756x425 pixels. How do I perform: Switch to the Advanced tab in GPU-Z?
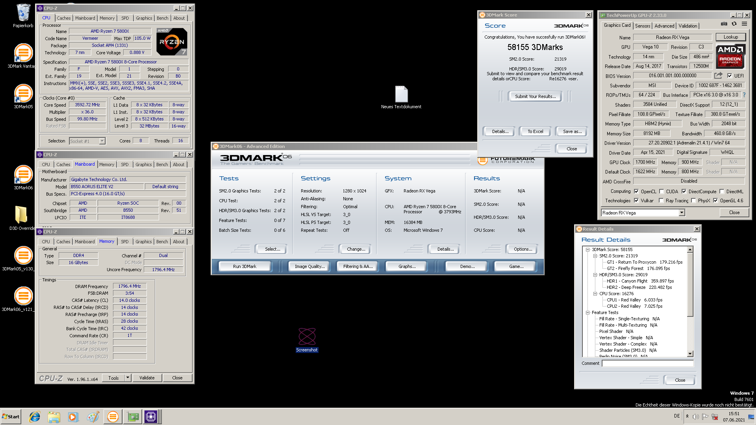664,26
